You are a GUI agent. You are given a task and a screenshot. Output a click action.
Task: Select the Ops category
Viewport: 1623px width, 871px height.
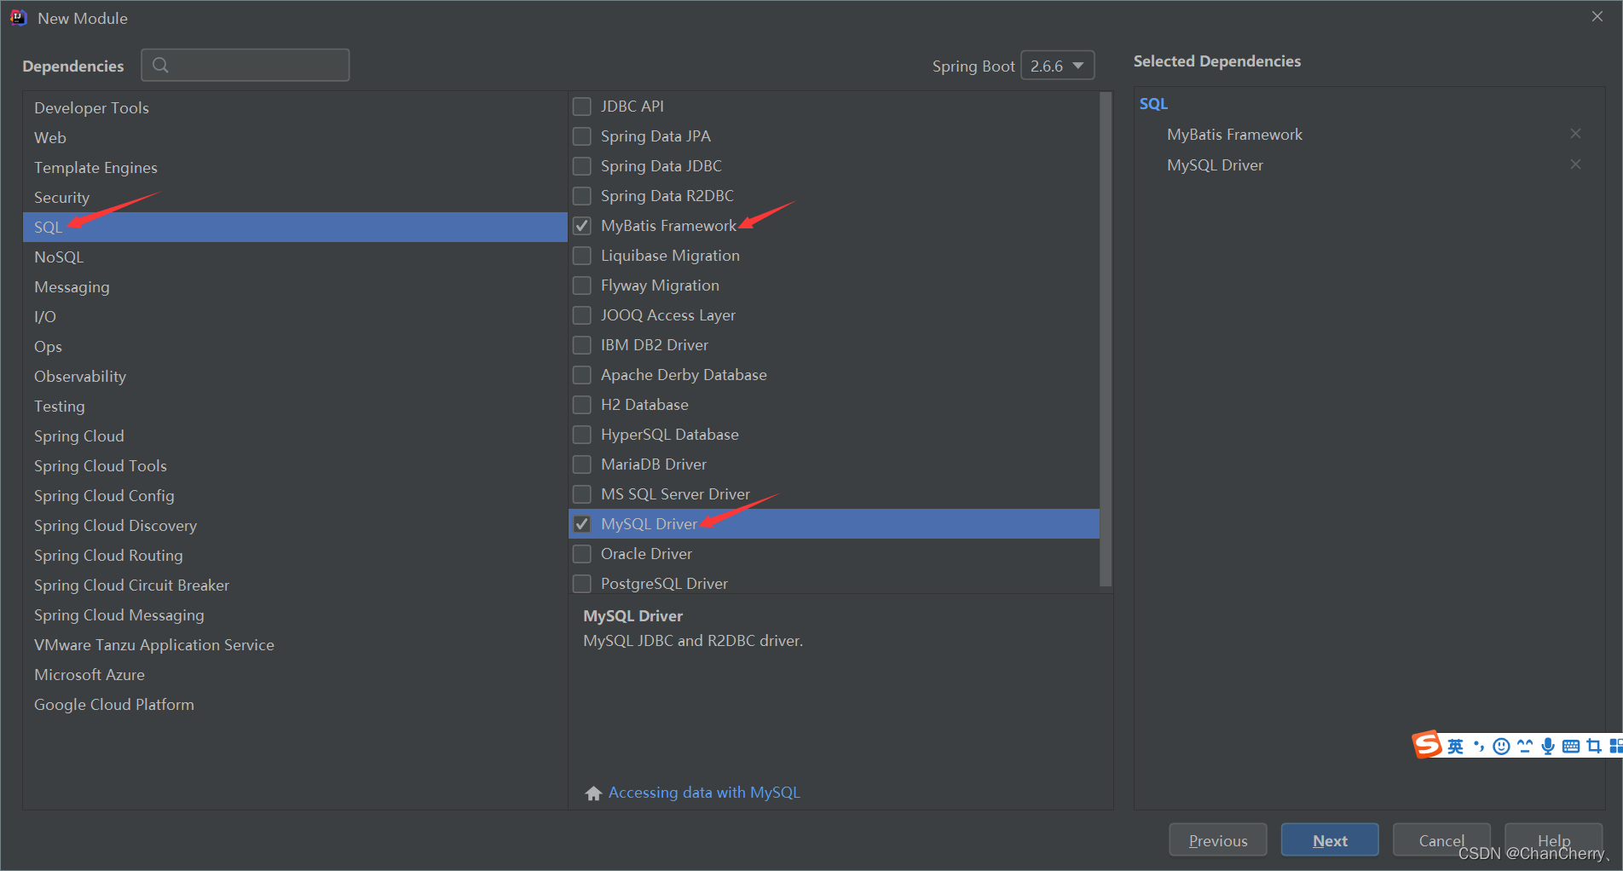pos(295,347)
